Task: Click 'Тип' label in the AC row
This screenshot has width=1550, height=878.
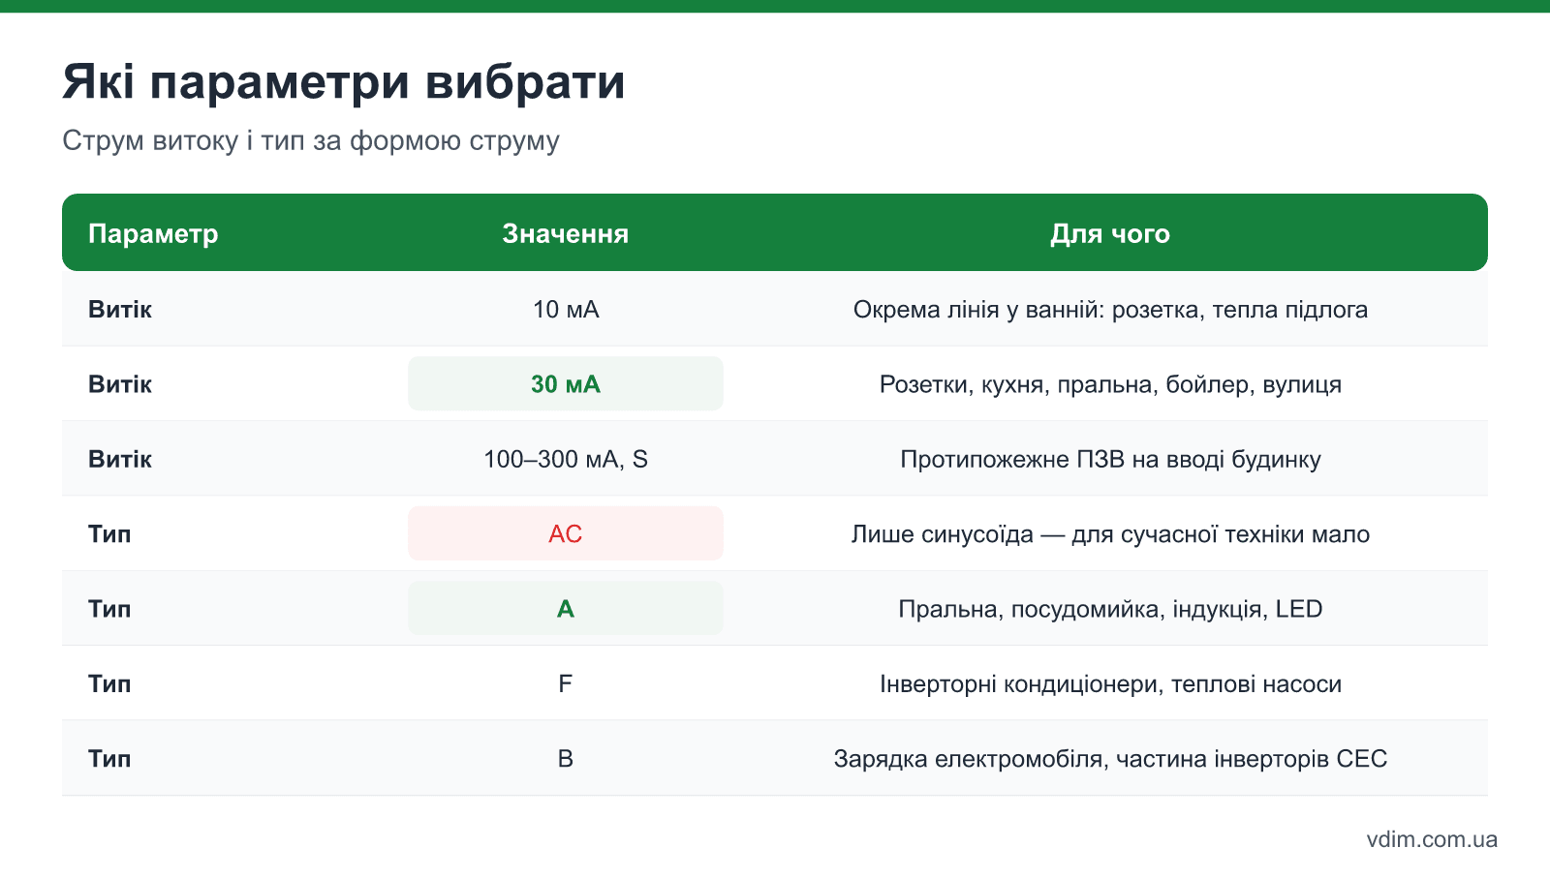Action: [x=109, y=534]
